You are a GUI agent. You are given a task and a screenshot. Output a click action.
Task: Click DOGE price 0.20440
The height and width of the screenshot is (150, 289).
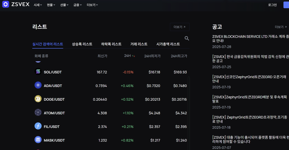click(100, 99)
